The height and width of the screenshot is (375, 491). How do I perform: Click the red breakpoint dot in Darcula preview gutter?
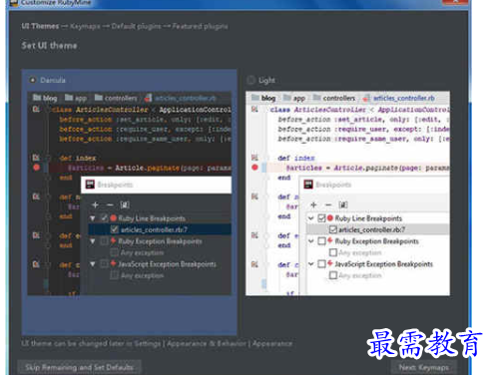click(x=37, y=168)
